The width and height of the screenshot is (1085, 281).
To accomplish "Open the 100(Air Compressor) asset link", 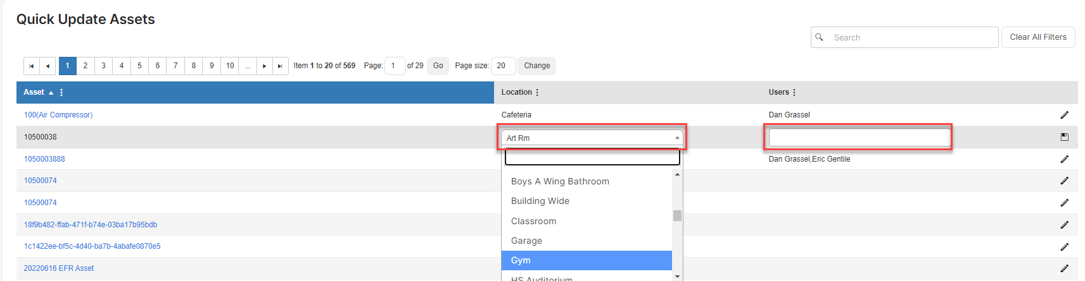I will tap(58, 115).
